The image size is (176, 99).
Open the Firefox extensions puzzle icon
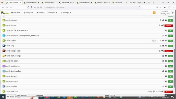169,7
